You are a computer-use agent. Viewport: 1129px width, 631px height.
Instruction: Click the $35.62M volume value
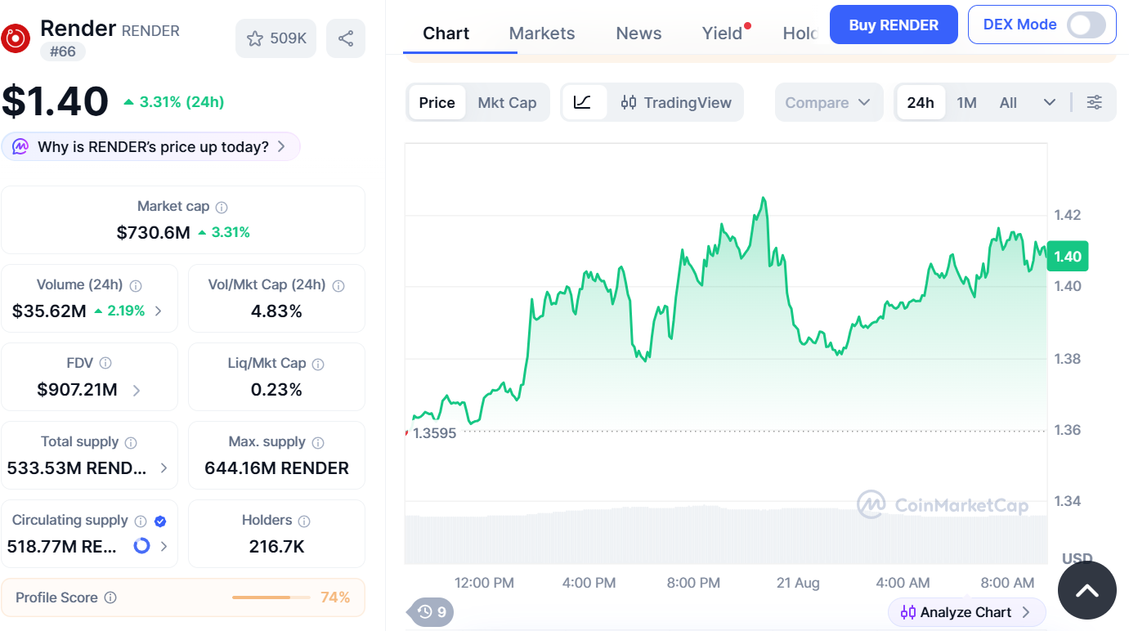tap(49, 311)
